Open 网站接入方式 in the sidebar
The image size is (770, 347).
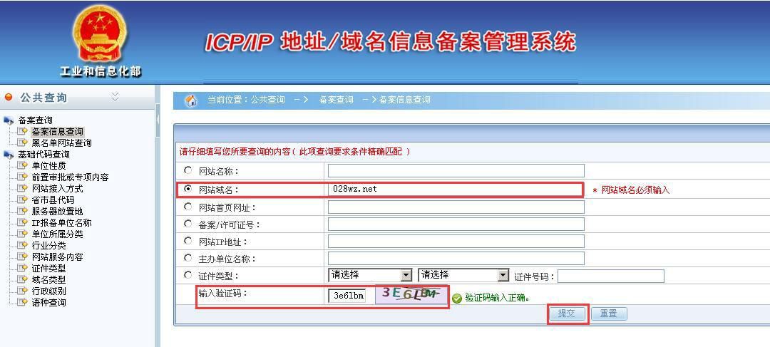(57, 189)
